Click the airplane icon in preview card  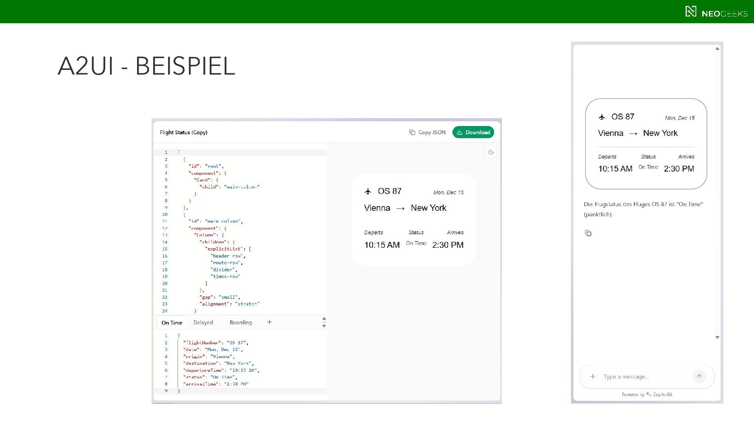(x=368, y=192)
